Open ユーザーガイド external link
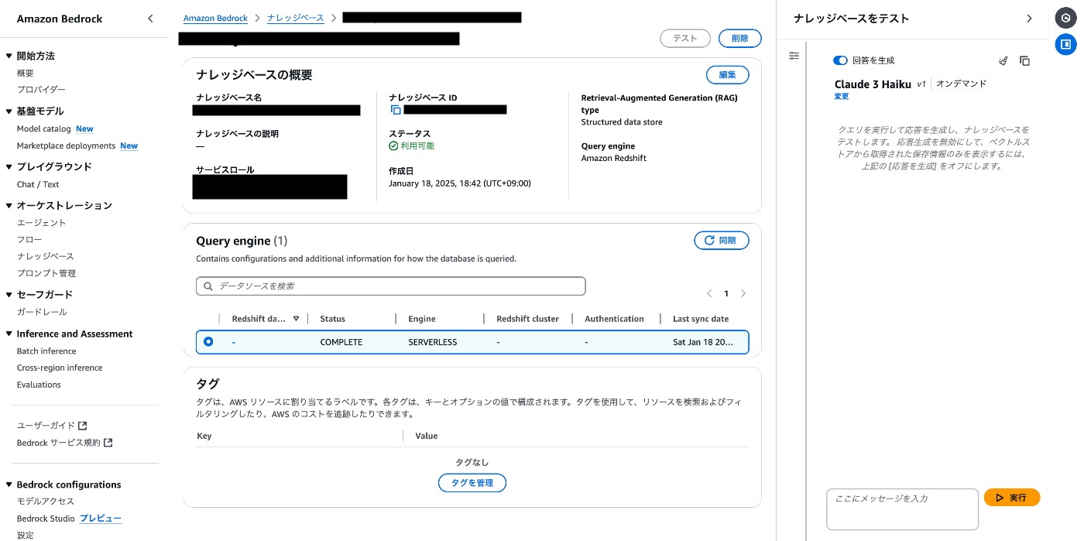 52,426
